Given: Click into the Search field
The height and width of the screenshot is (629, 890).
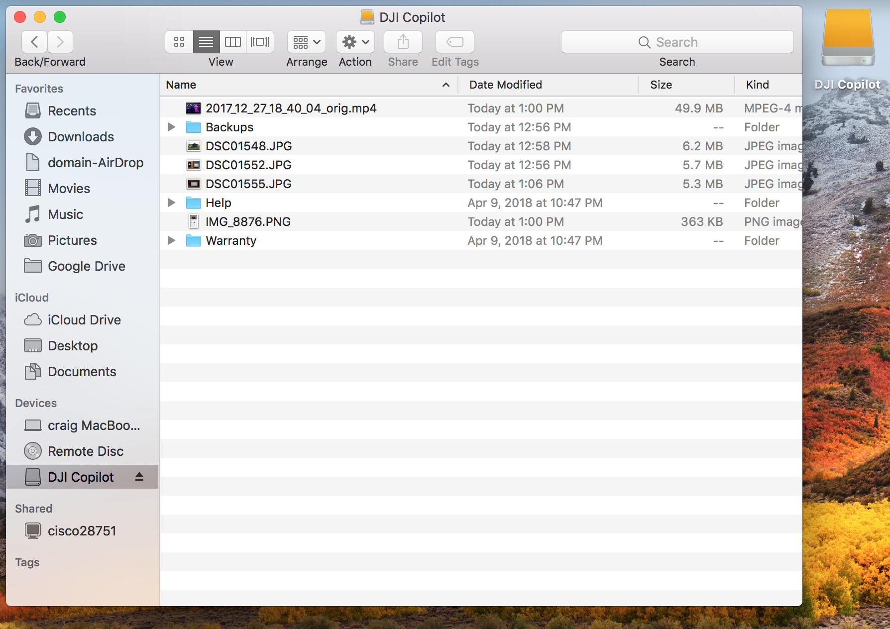Looking at the screenshot, I should (677, 42).
